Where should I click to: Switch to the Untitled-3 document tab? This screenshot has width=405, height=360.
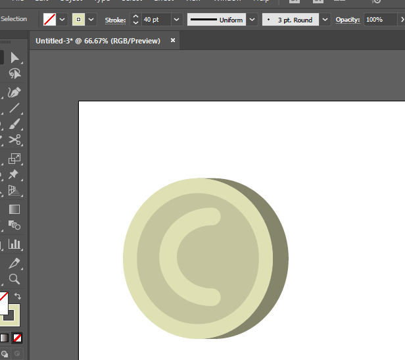click(98, 41)
